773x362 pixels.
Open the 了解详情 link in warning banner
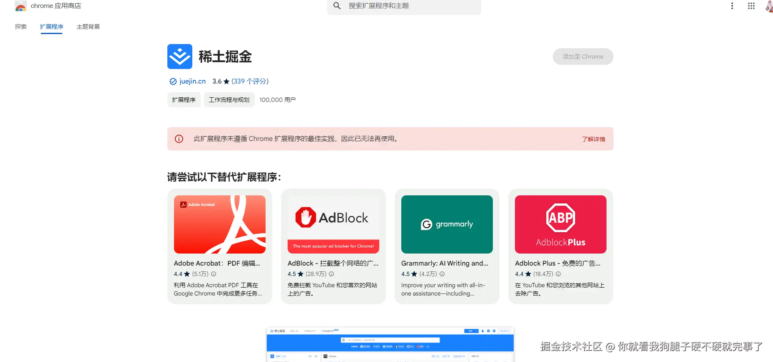593,139
